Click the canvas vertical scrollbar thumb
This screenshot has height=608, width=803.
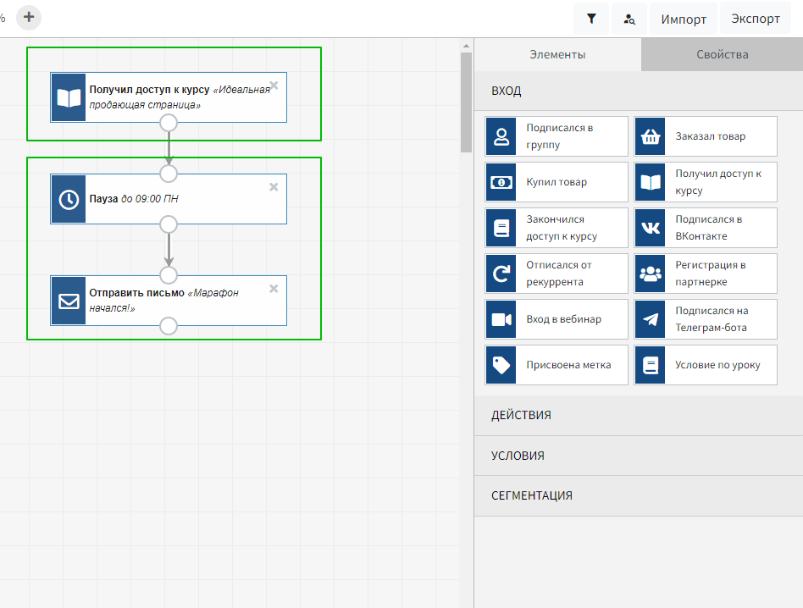466,102
